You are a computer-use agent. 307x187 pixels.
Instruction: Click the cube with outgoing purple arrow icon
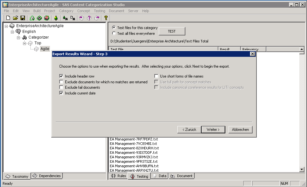(x=97, y=18)
